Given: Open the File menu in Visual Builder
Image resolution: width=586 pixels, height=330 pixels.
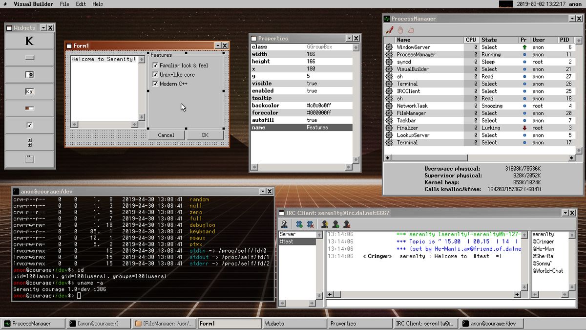Looking at the screenshot, I should tap(64, 4).
